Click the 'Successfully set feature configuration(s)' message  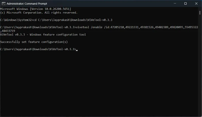point(34,42)
